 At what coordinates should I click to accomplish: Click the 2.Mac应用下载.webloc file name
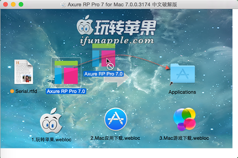(x=115, y=138)
